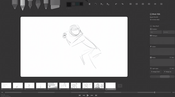175x97 pixels.
Task: Go to next board
Action: click(x=92, y=95)
